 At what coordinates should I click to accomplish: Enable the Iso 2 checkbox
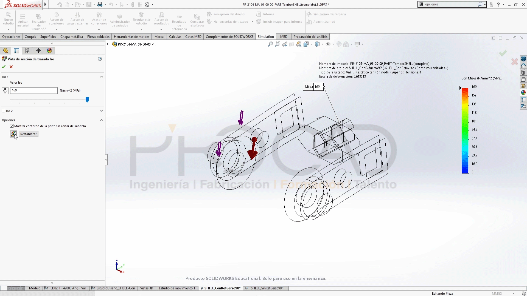4,111
